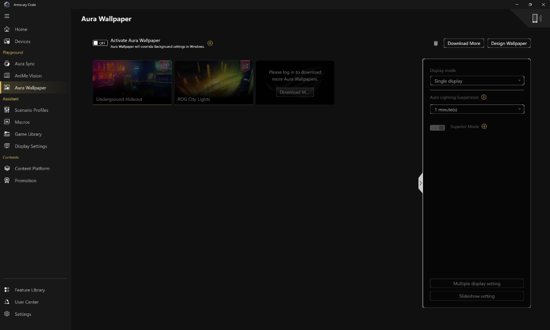Open the Display mode dropdown

tap(477, 81)
